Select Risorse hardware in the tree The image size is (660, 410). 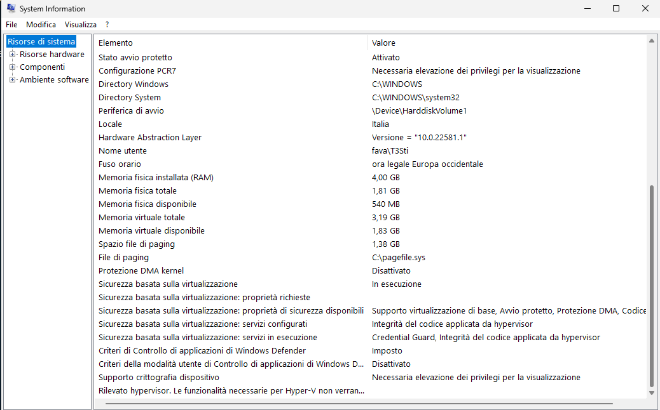(x=52, y=54)
